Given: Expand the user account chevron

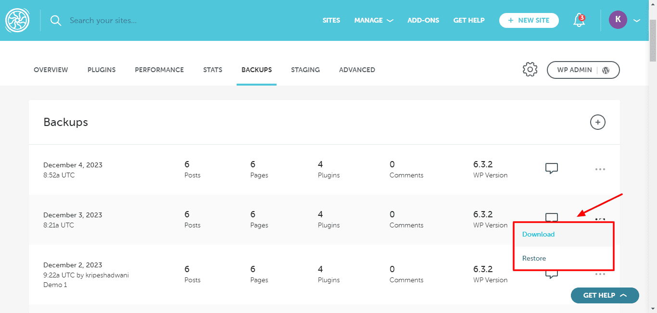Looking at the screenshot, I should 637,21.
